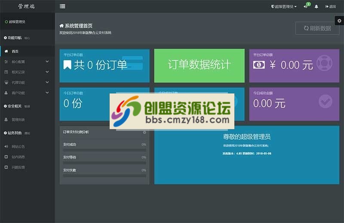The width and height of the screenshot is (344, 223).
Task: Click the green status circle by sidebar 超级管理员
Action: (x=6, y=22)
